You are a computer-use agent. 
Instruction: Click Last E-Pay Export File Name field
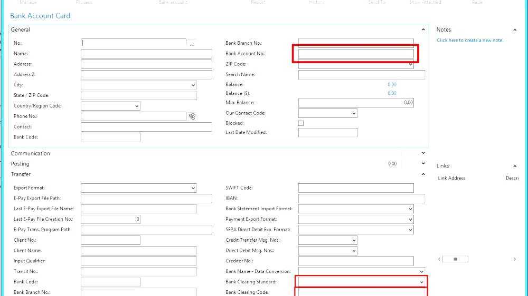pos(139,209)
